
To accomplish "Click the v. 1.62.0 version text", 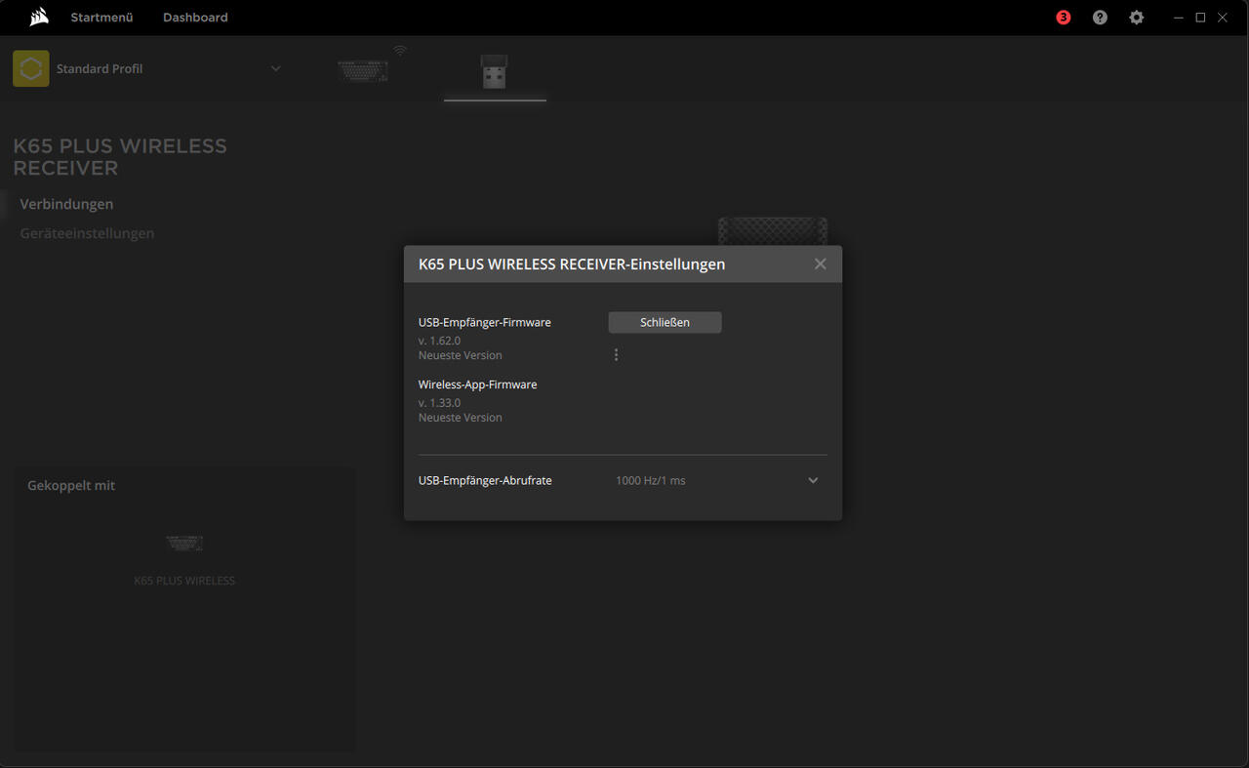I will pyautogui.click(x=439, y=341).
